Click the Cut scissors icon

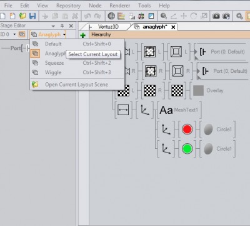[45, 16]
